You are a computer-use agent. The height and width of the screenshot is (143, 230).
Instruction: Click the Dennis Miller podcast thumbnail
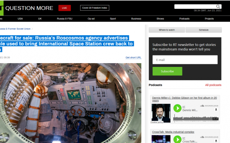(161, 113)
